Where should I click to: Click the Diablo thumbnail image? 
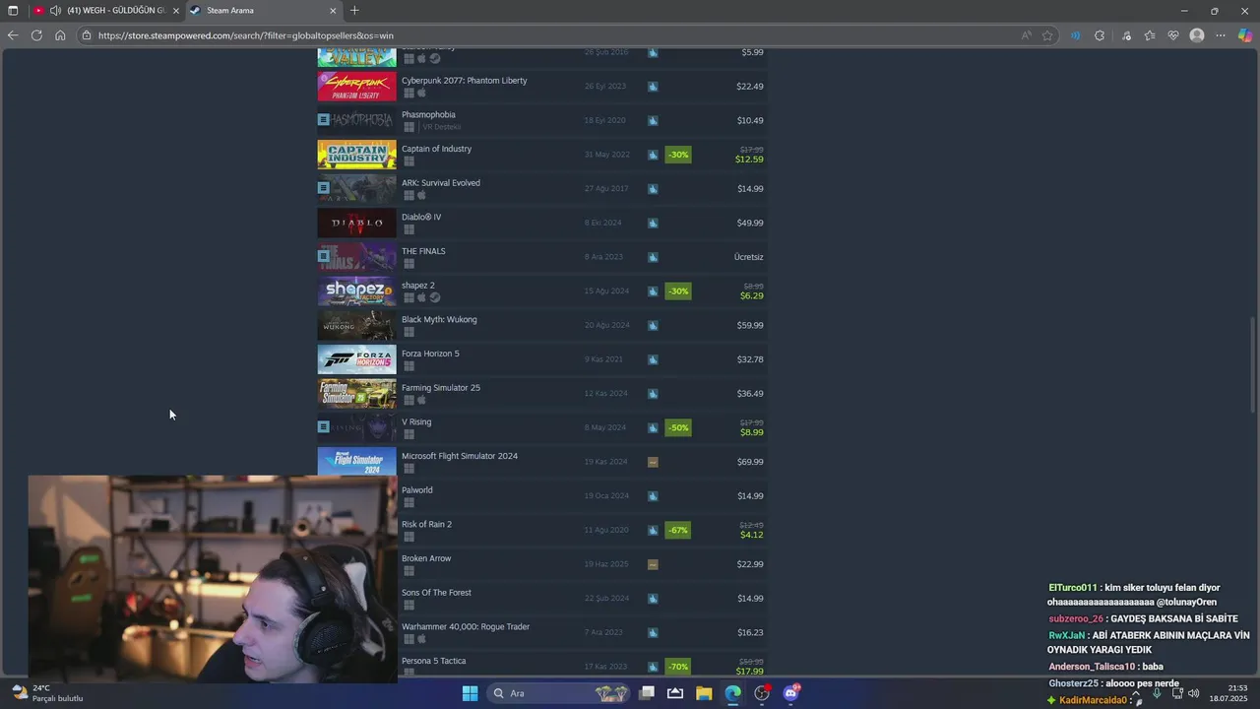[x=356, y=224]
